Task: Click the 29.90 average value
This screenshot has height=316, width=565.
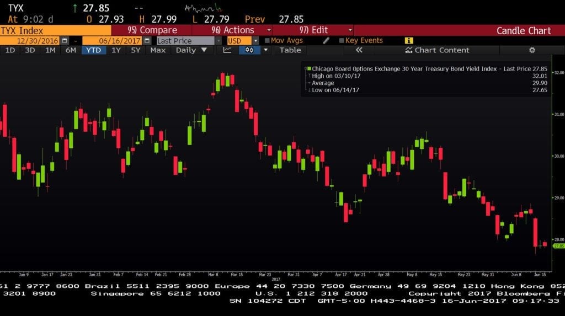Action: [x=540, y=83]
